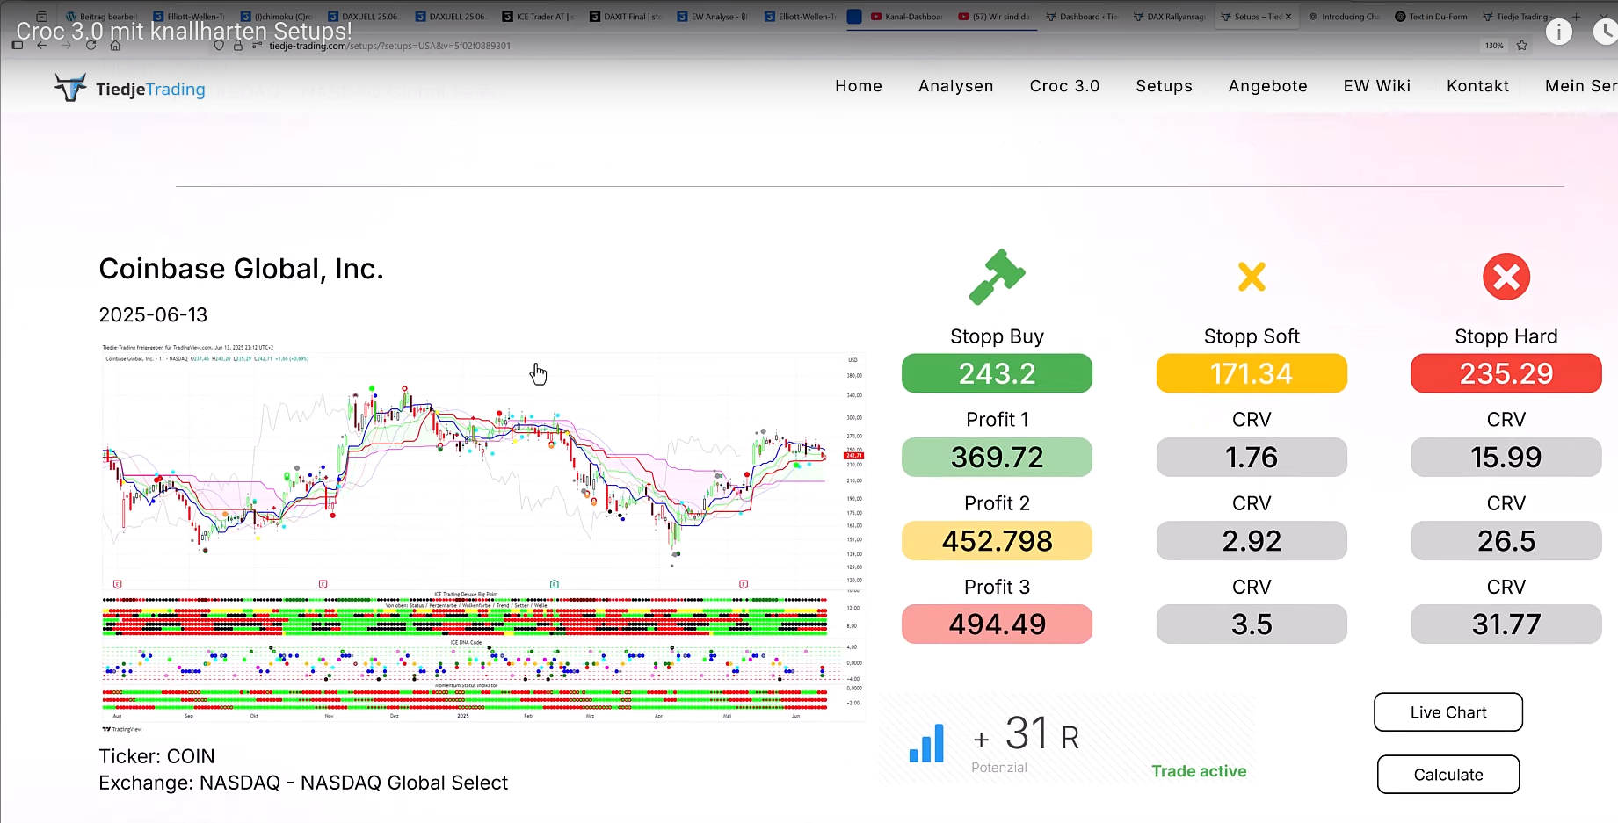This screenshot has height=823, width=1618.
Task: Click the blue bar chart Potenzial icon
Action: pyautogui.click(x=926, y=743)
